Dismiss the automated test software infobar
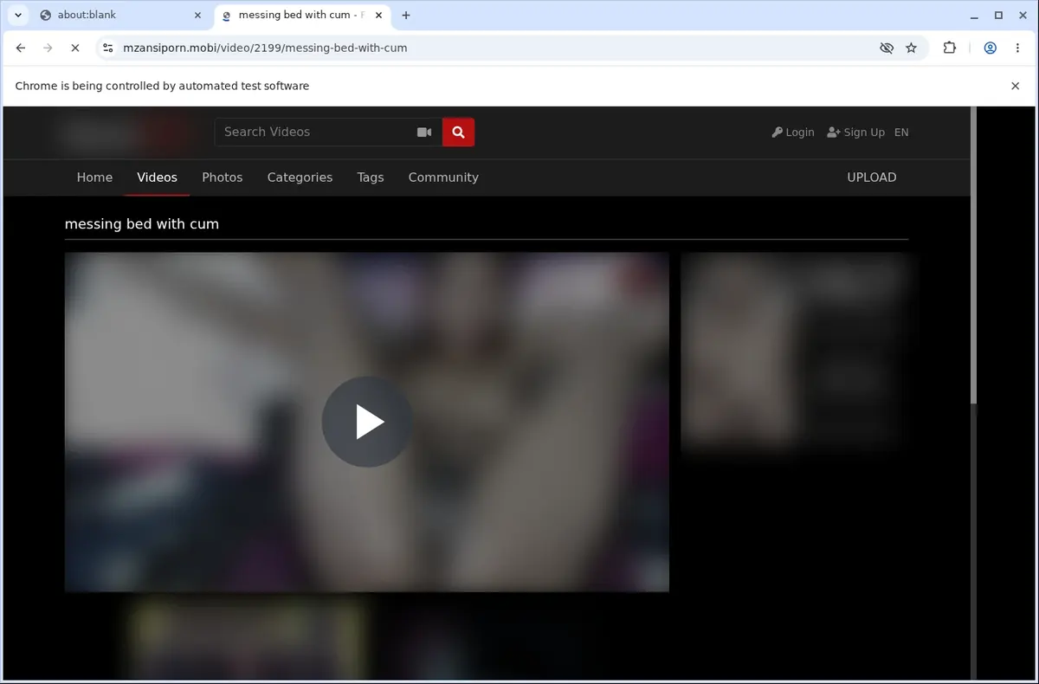 [x=1016, y=86]
